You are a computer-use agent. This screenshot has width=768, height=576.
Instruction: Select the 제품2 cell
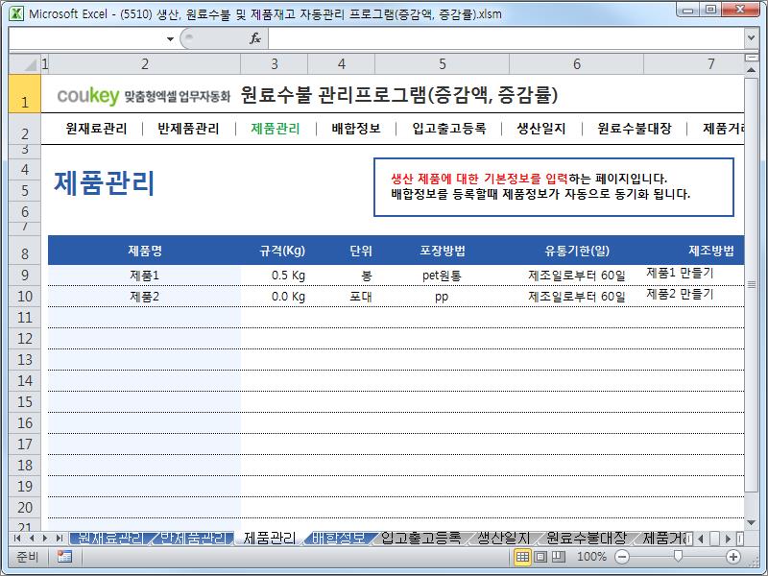pyautogui.click(x=144, y=297)
